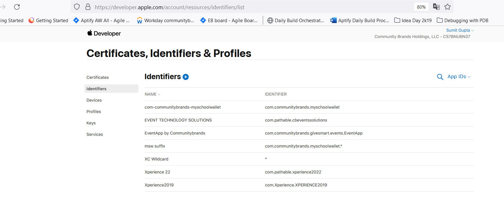Open Devices in the sidebar
Viewport: 504px width, 213px height.
[94, 100]
